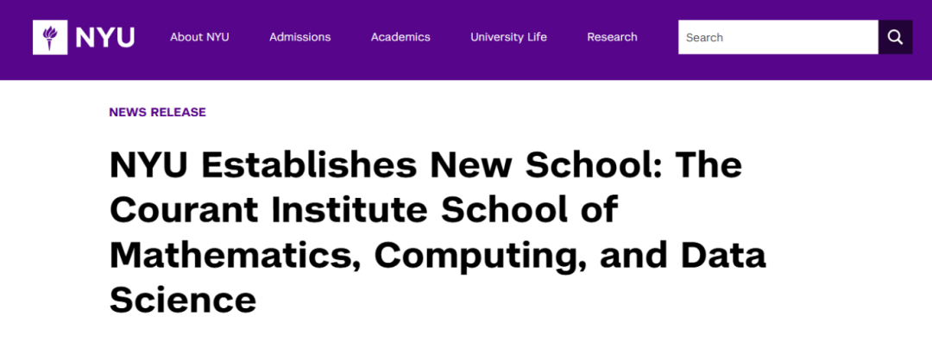Open the Research navigation item

pos(612,37)
